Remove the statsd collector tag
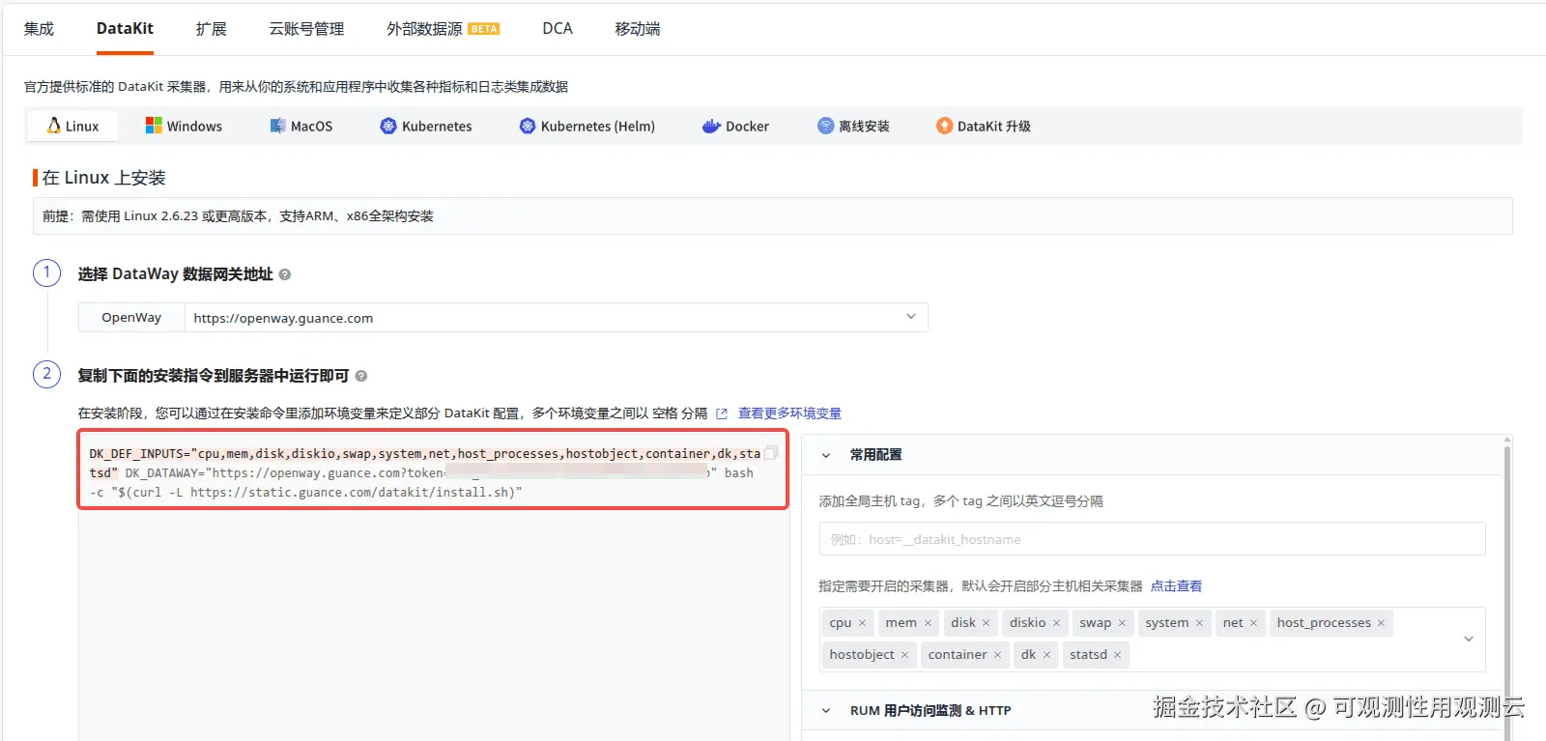 (1117, 655)
